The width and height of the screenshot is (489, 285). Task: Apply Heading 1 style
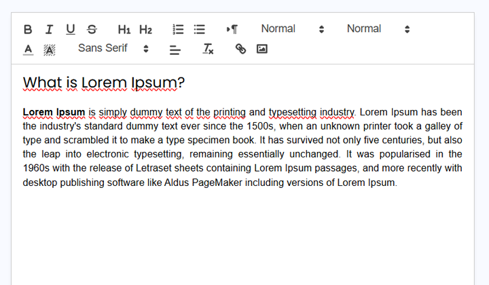pos(124,29)
